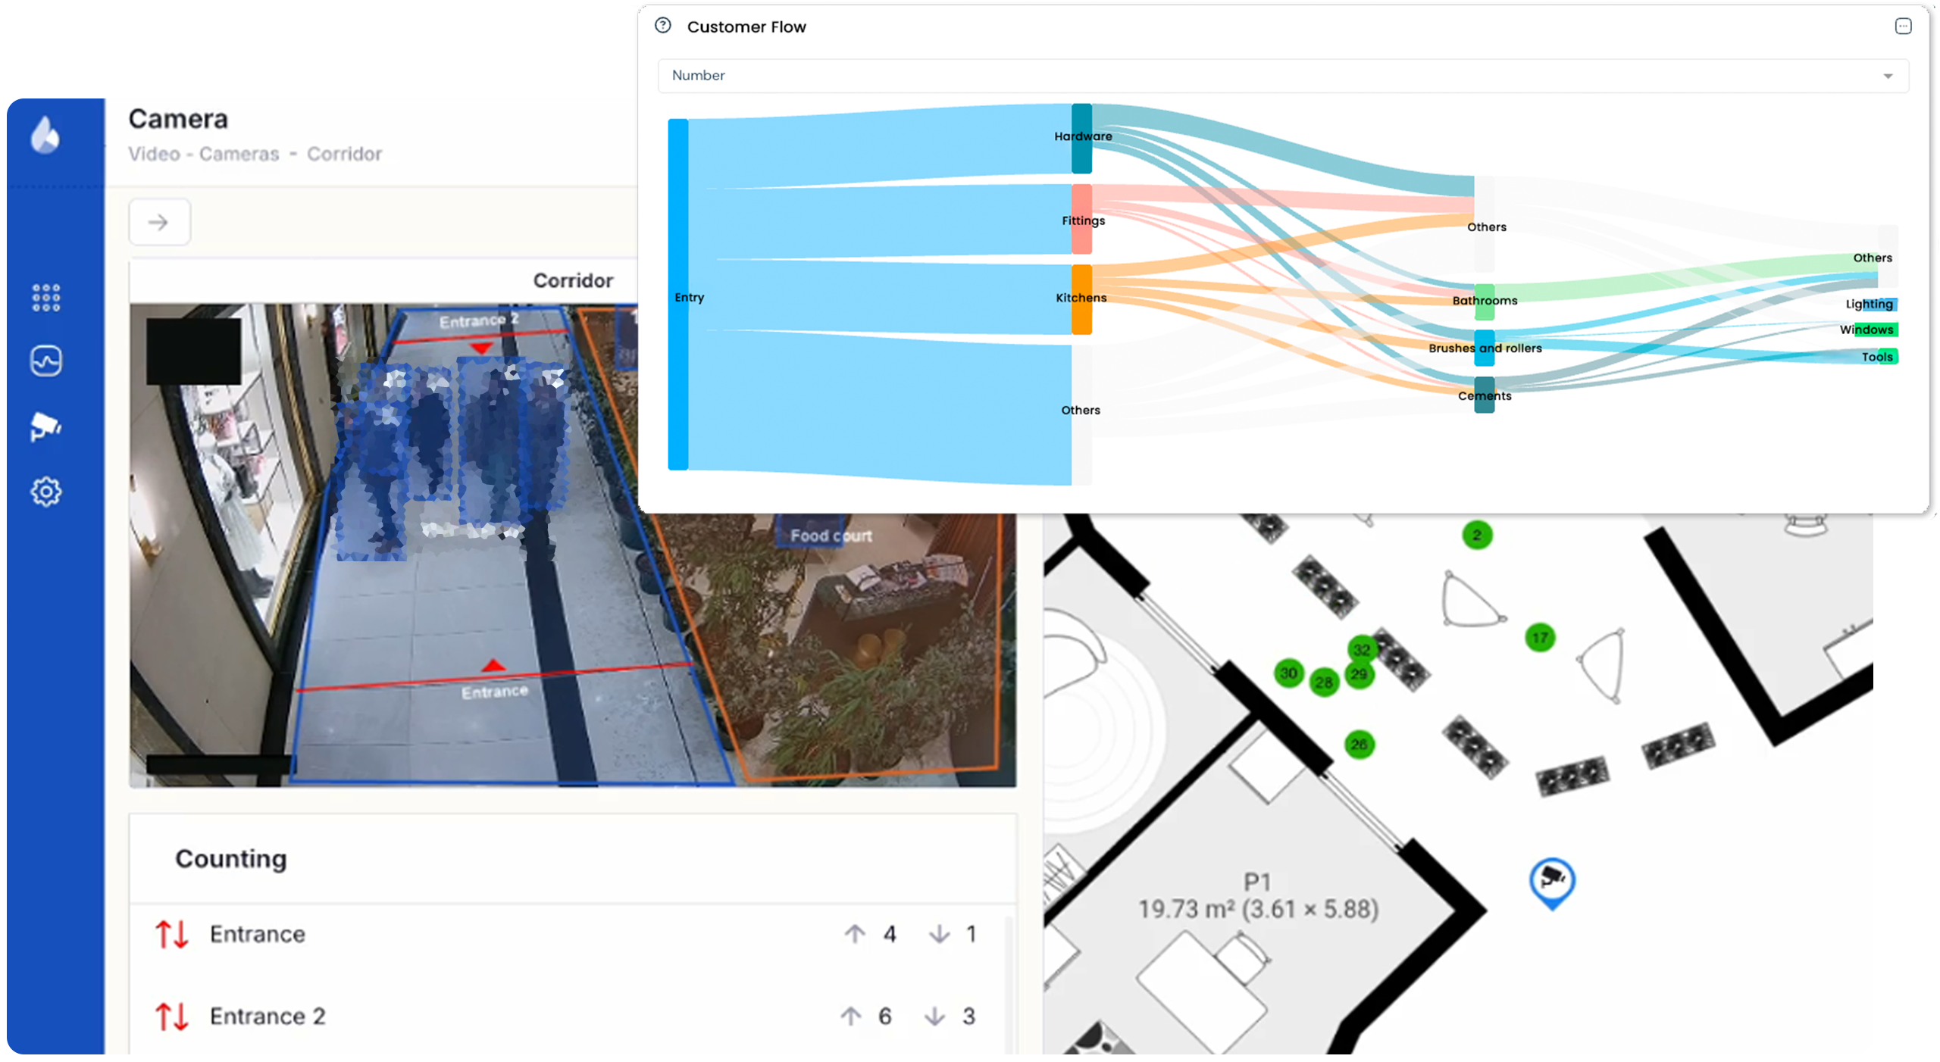Click the Entrance red up-down arrows icon
This screenshot has height=1062, width=1940.
pyautogui.click(x=171, y=935)
